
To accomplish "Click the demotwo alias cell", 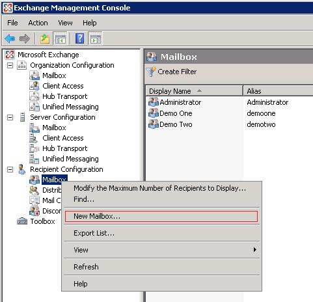I will (261, 124).
